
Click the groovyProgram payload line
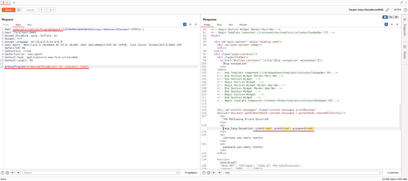pos(47,67)
